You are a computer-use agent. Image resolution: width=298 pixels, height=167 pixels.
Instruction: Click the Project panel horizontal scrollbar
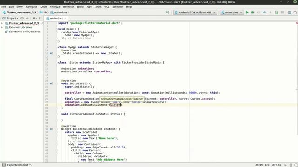click(x=11, y=161)
